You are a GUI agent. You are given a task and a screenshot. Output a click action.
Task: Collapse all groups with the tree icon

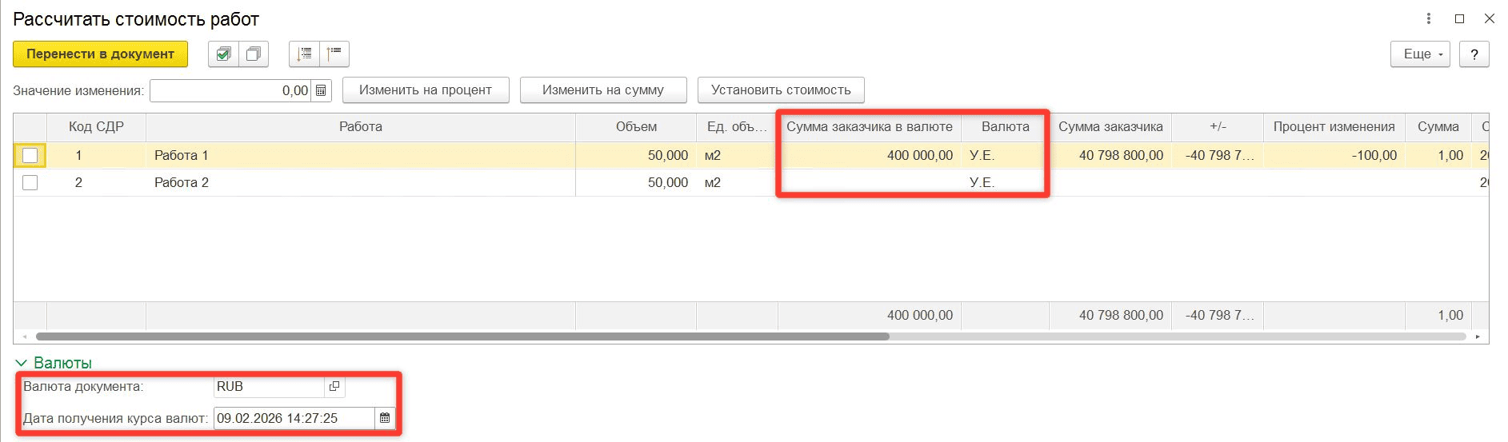(x=334, y=54)
